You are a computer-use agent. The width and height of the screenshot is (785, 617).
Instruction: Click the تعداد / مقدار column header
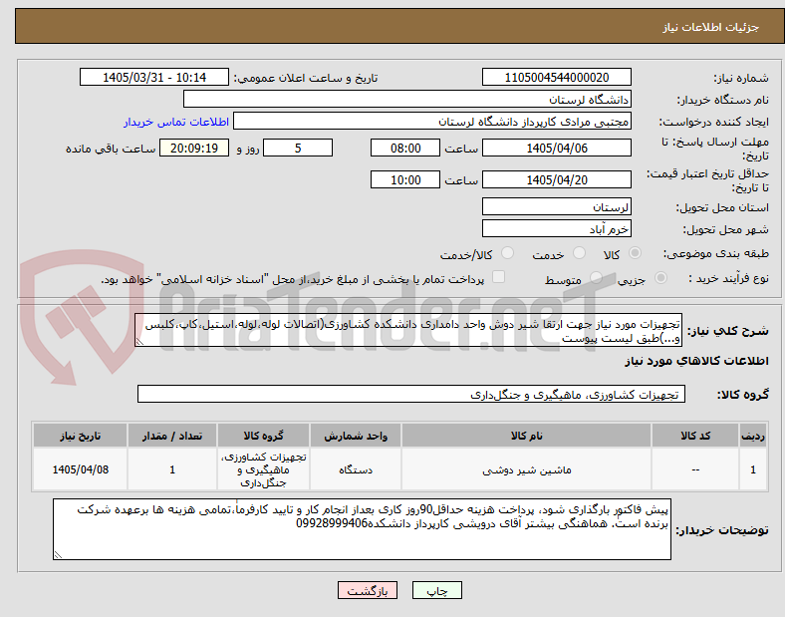(x=172, y=436)
